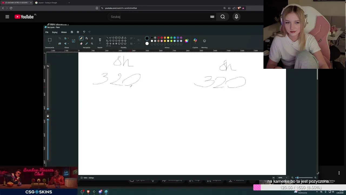This screenshot has width=346, height=195.
Task: Expand the flip options dropdown
Action: [x=68, y=44]
